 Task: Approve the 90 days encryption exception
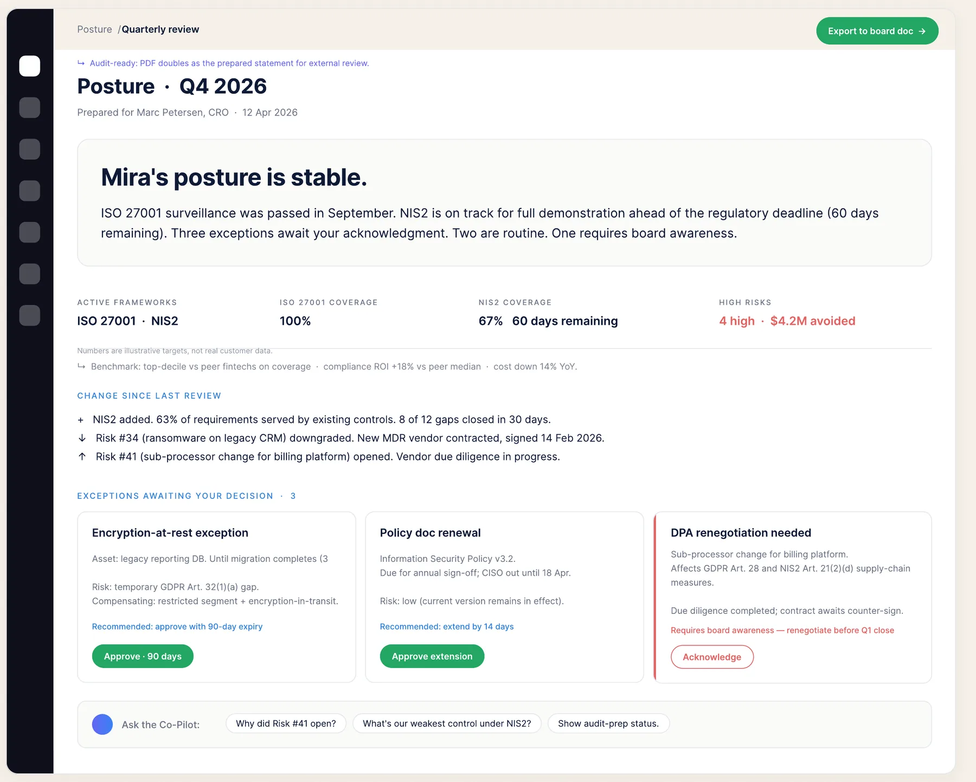coord(143,656)
